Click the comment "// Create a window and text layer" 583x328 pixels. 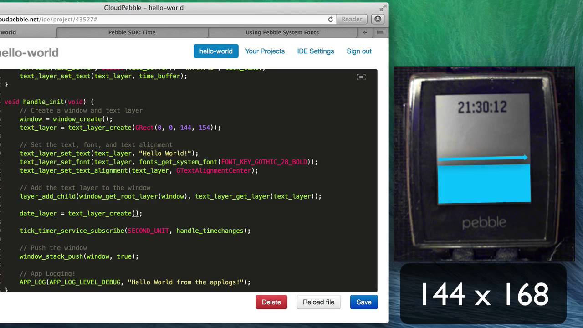(x=81, y=110)
